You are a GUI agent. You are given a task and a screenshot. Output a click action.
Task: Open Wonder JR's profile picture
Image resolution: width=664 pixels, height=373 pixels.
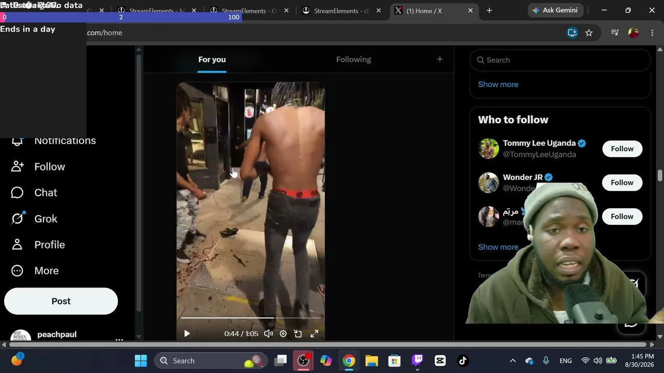488,182
